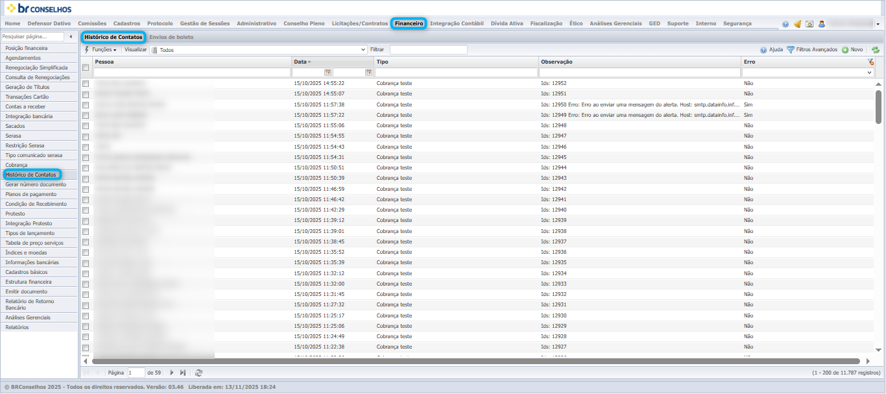Click the blue help icon in the top bar
This screenshot has width=886, height=394.
(x=785, y=24)
